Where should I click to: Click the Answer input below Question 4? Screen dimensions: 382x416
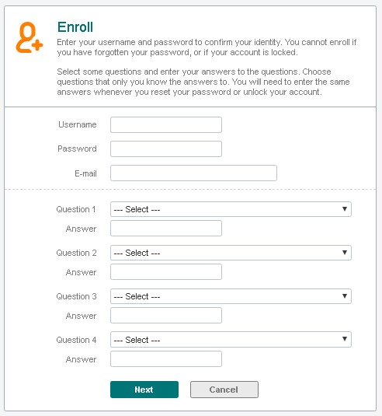[x=166, y=359]
